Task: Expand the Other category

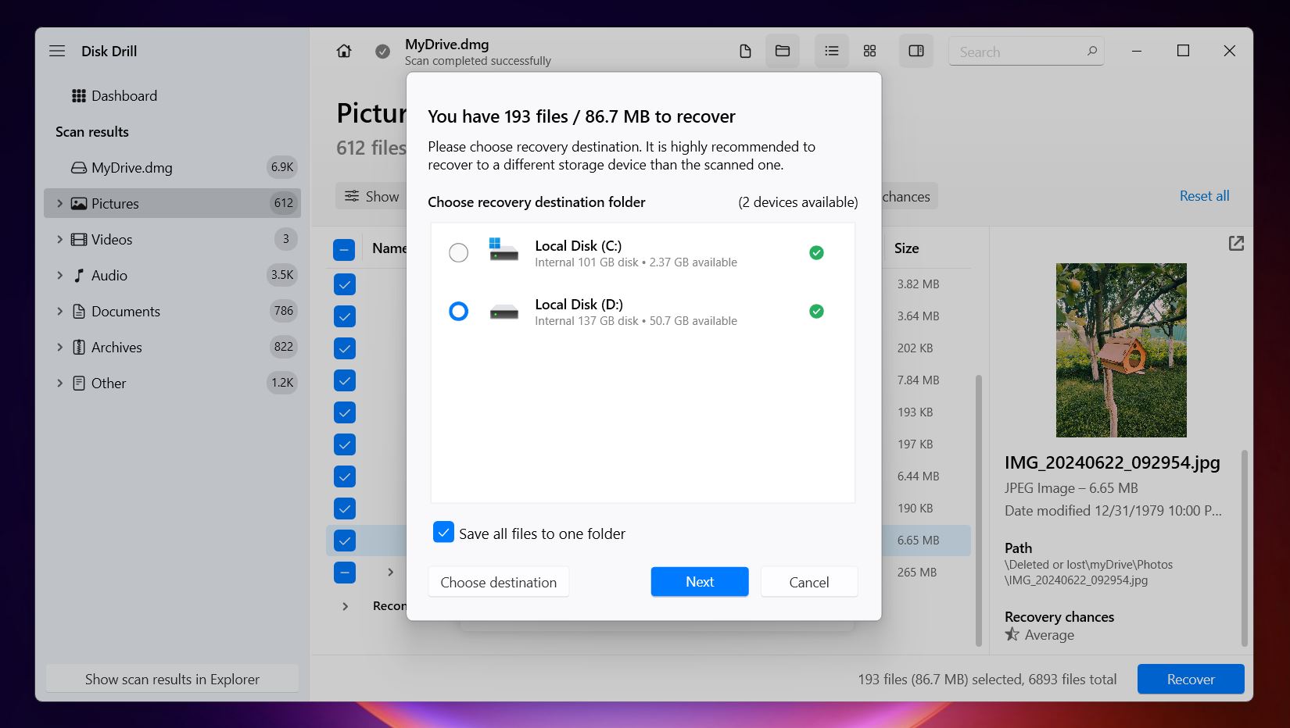Action: click(x=59, y=384)
